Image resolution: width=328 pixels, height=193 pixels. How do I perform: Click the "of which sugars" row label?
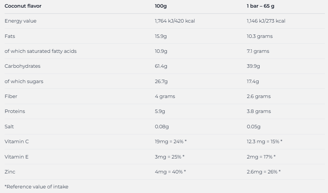coord(24,81)
